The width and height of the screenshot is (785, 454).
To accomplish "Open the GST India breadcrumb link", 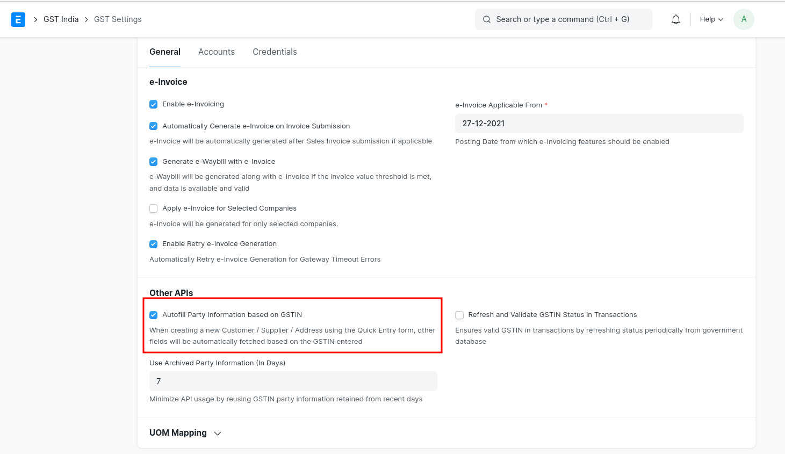I will (x=61, y=19).
